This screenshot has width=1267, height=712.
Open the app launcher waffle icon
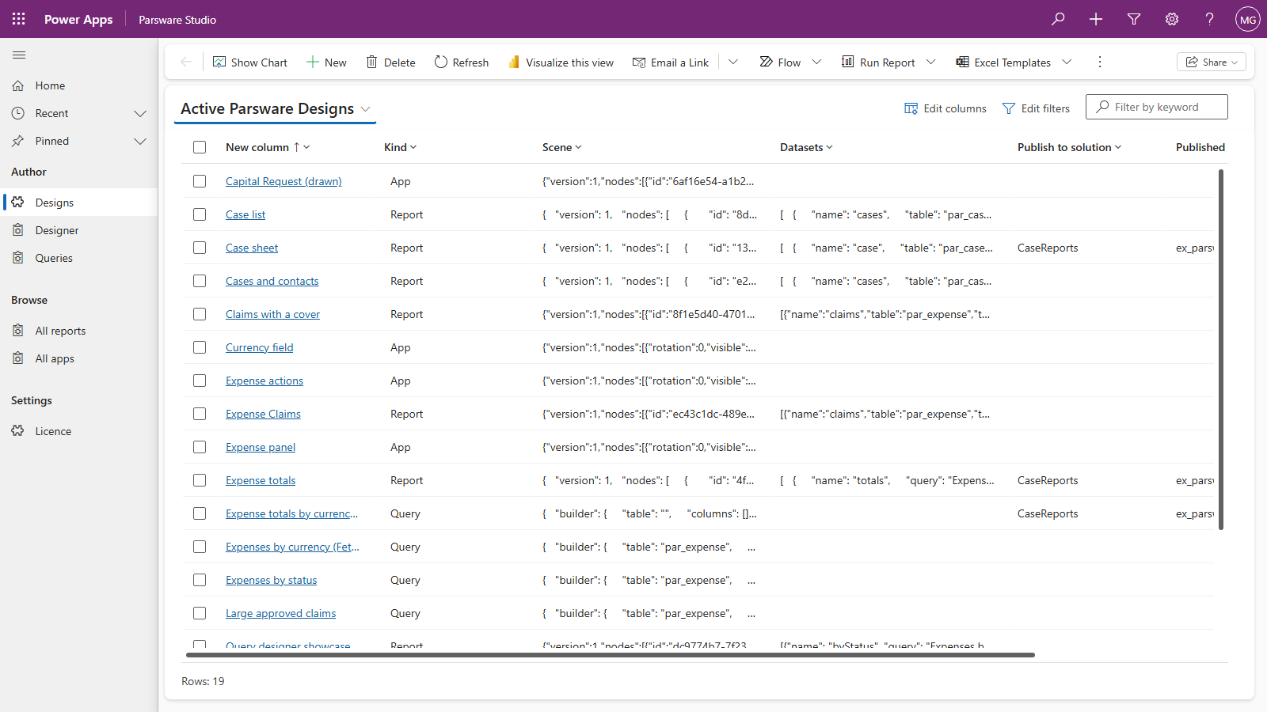(19, 19)
